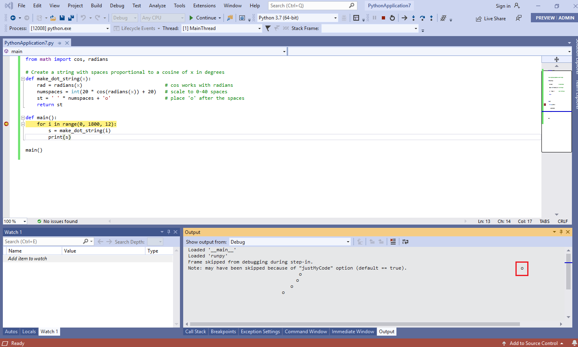
Task: Switch to the Immediate Window tab
Action: click(x=353, y=331)
